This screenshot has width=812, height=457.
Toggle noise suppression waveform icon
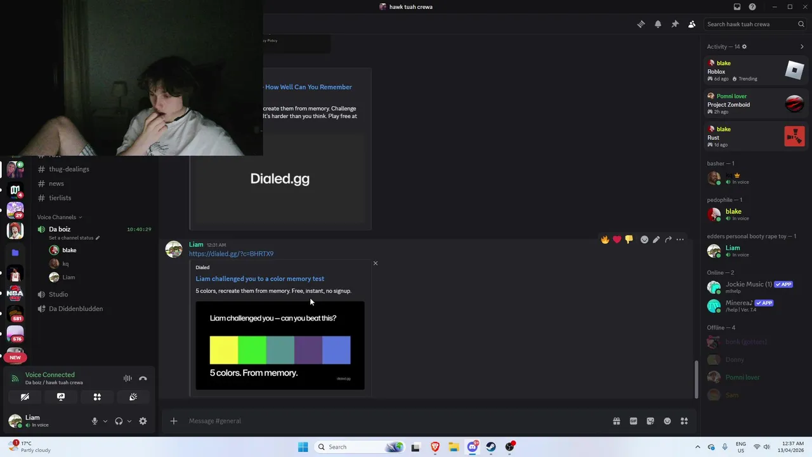(128, 378)
